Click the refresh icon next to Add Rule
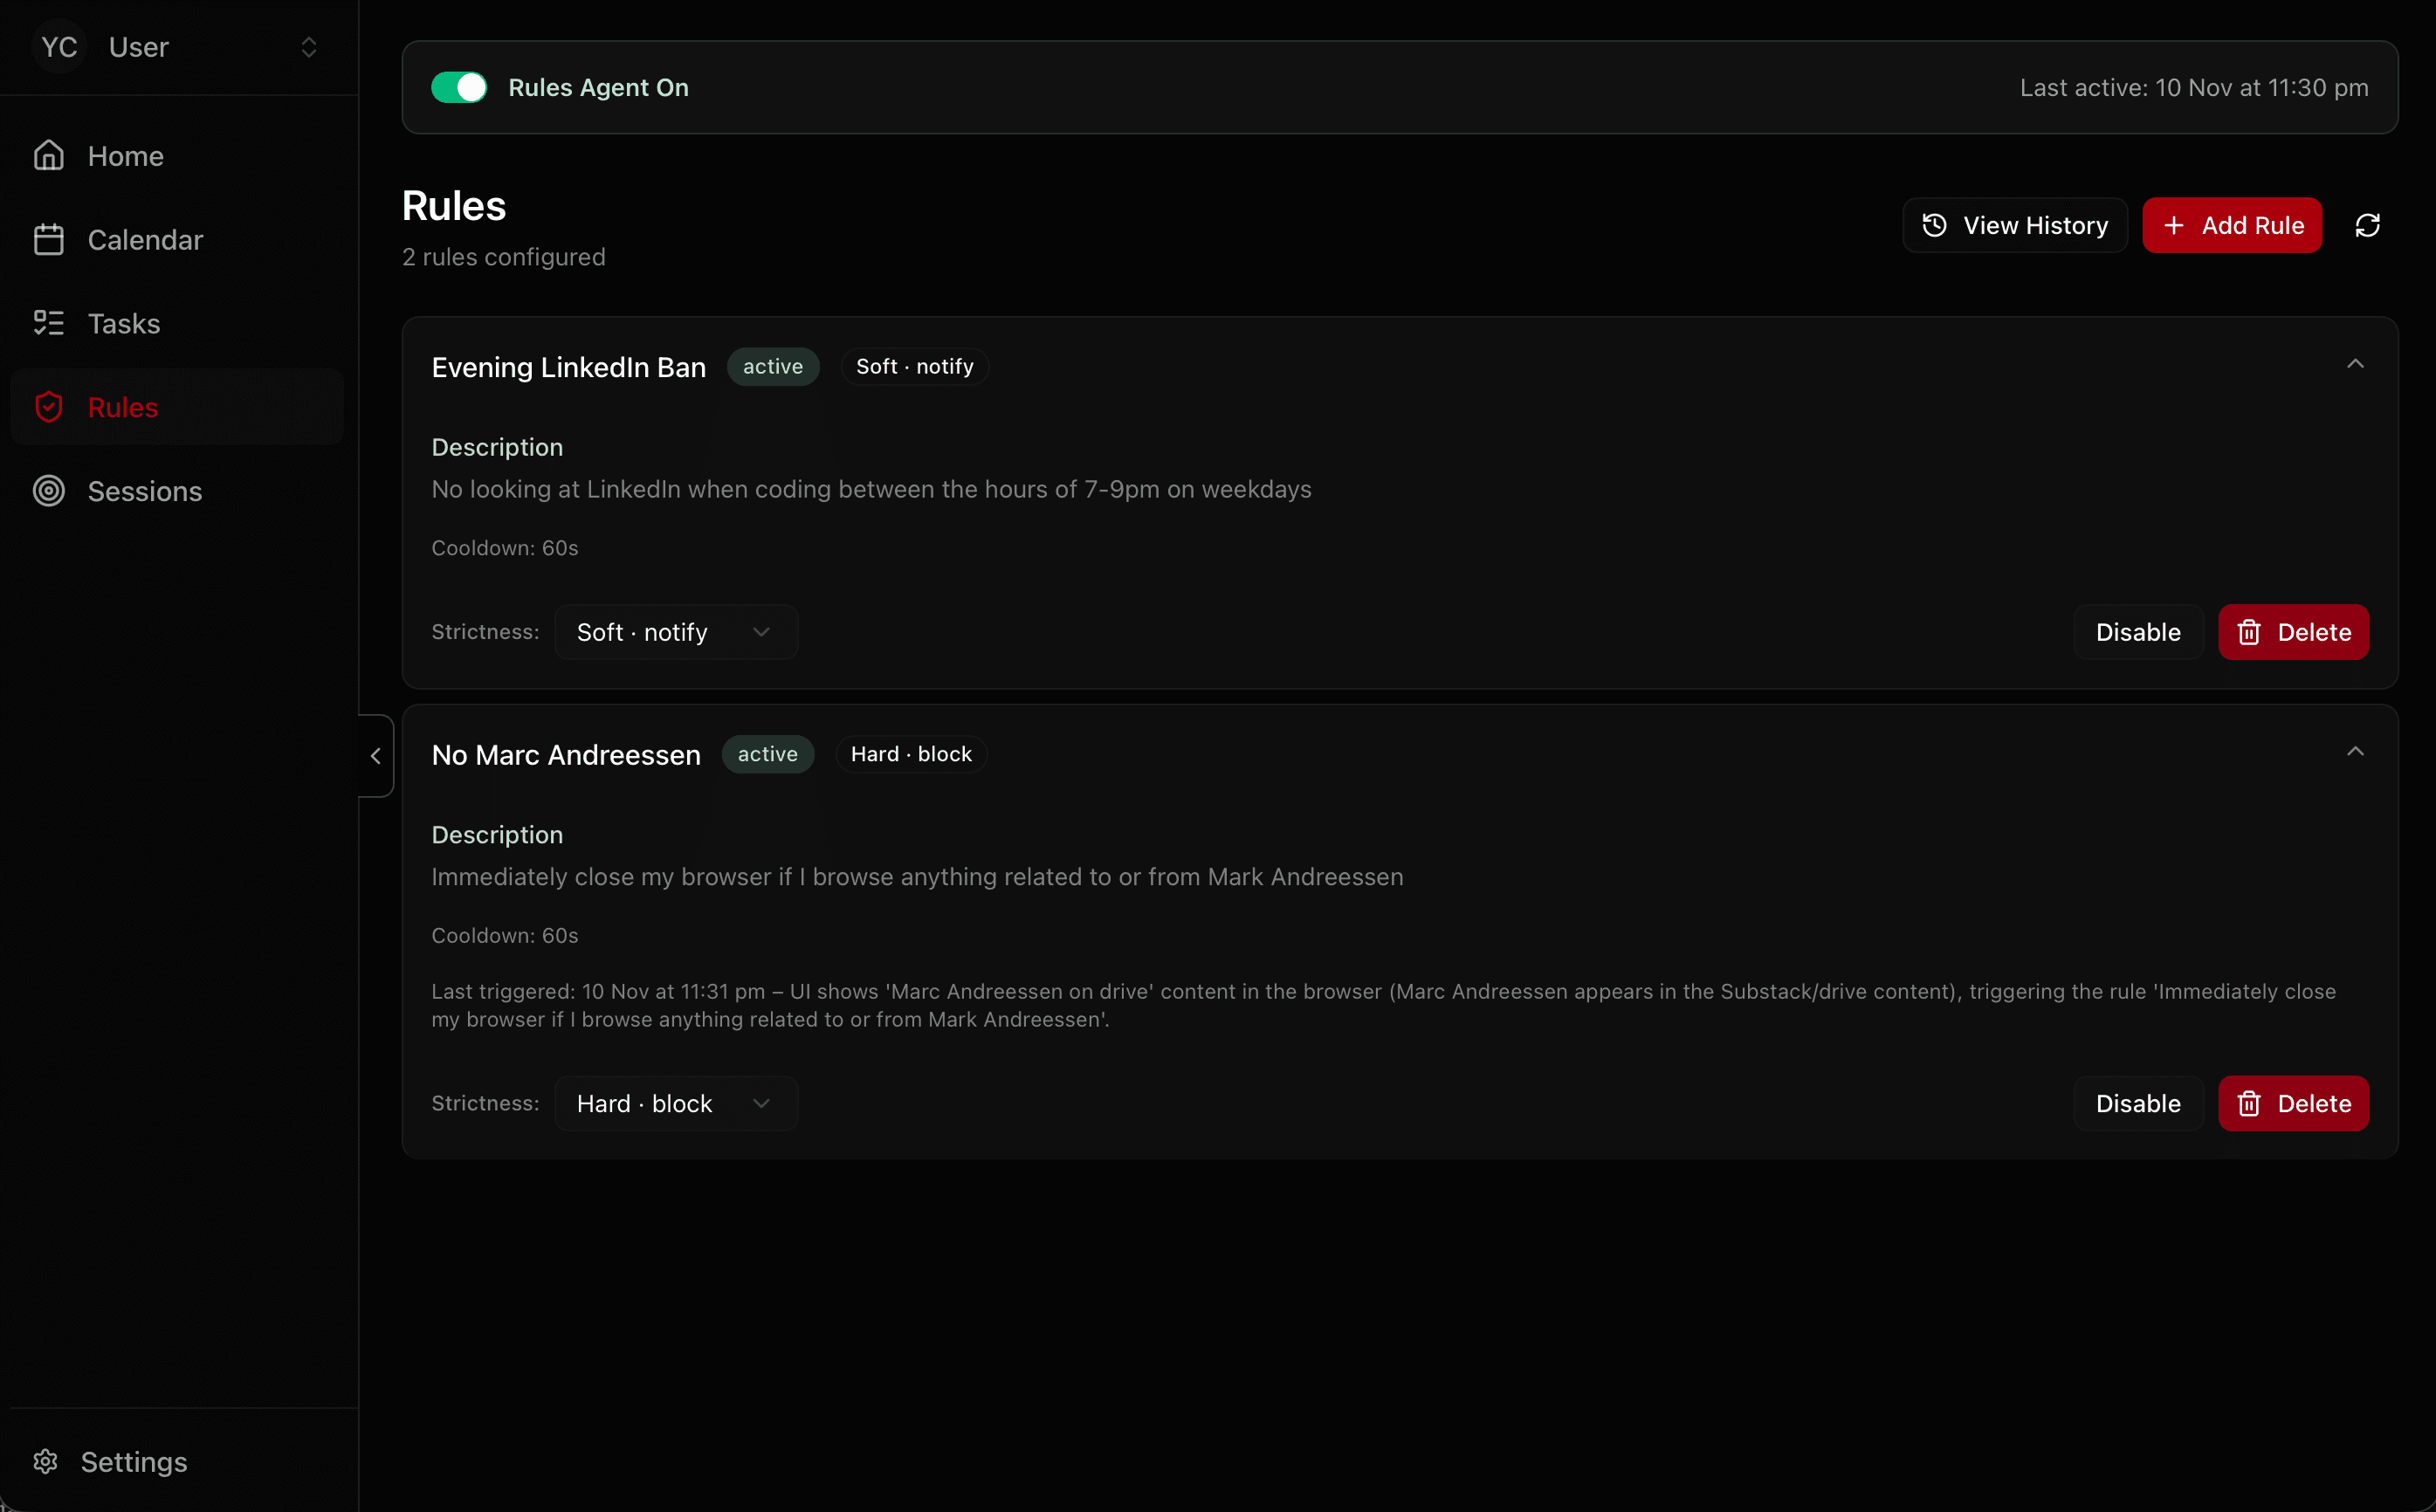This screenshot has height=1512, width=2436. pos(2368,224)
